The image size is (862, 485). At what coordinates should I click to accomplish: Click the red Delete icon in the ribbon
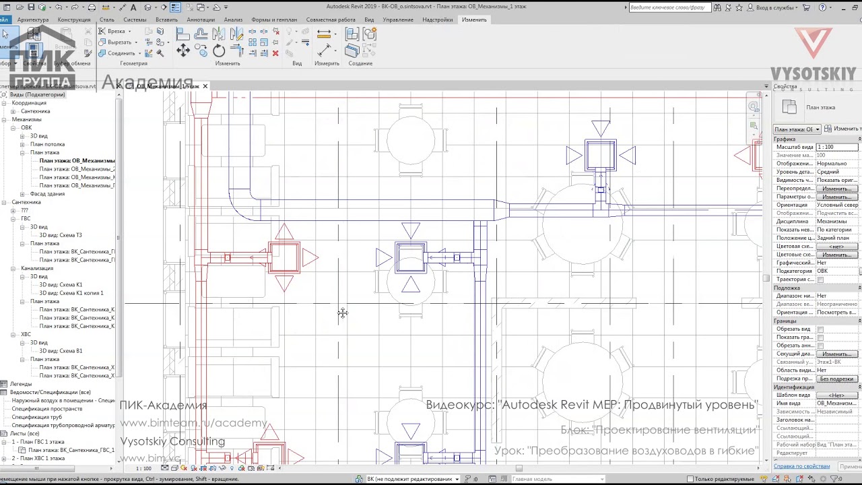(275, 53)
